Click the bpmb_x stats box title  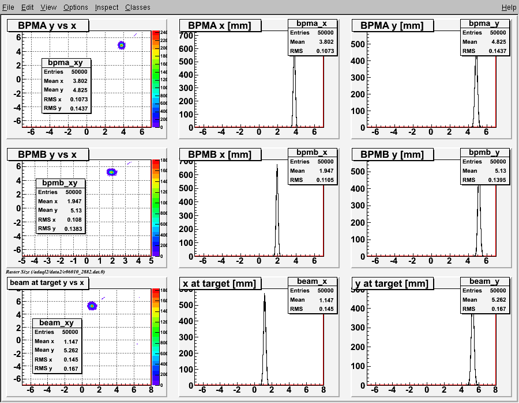tap(312, 153)
